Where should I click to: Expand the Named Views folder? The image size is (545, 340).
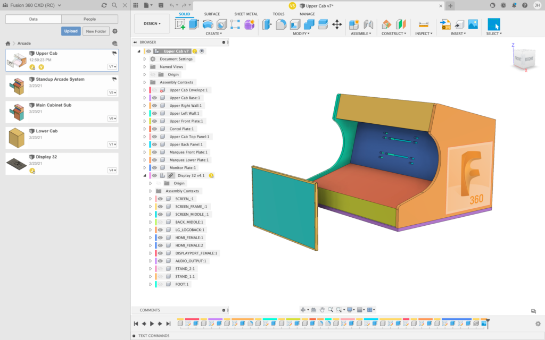(x=144, y=67)
